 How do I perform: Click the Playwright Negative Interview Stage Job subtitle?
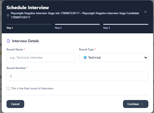pos(75,15)
